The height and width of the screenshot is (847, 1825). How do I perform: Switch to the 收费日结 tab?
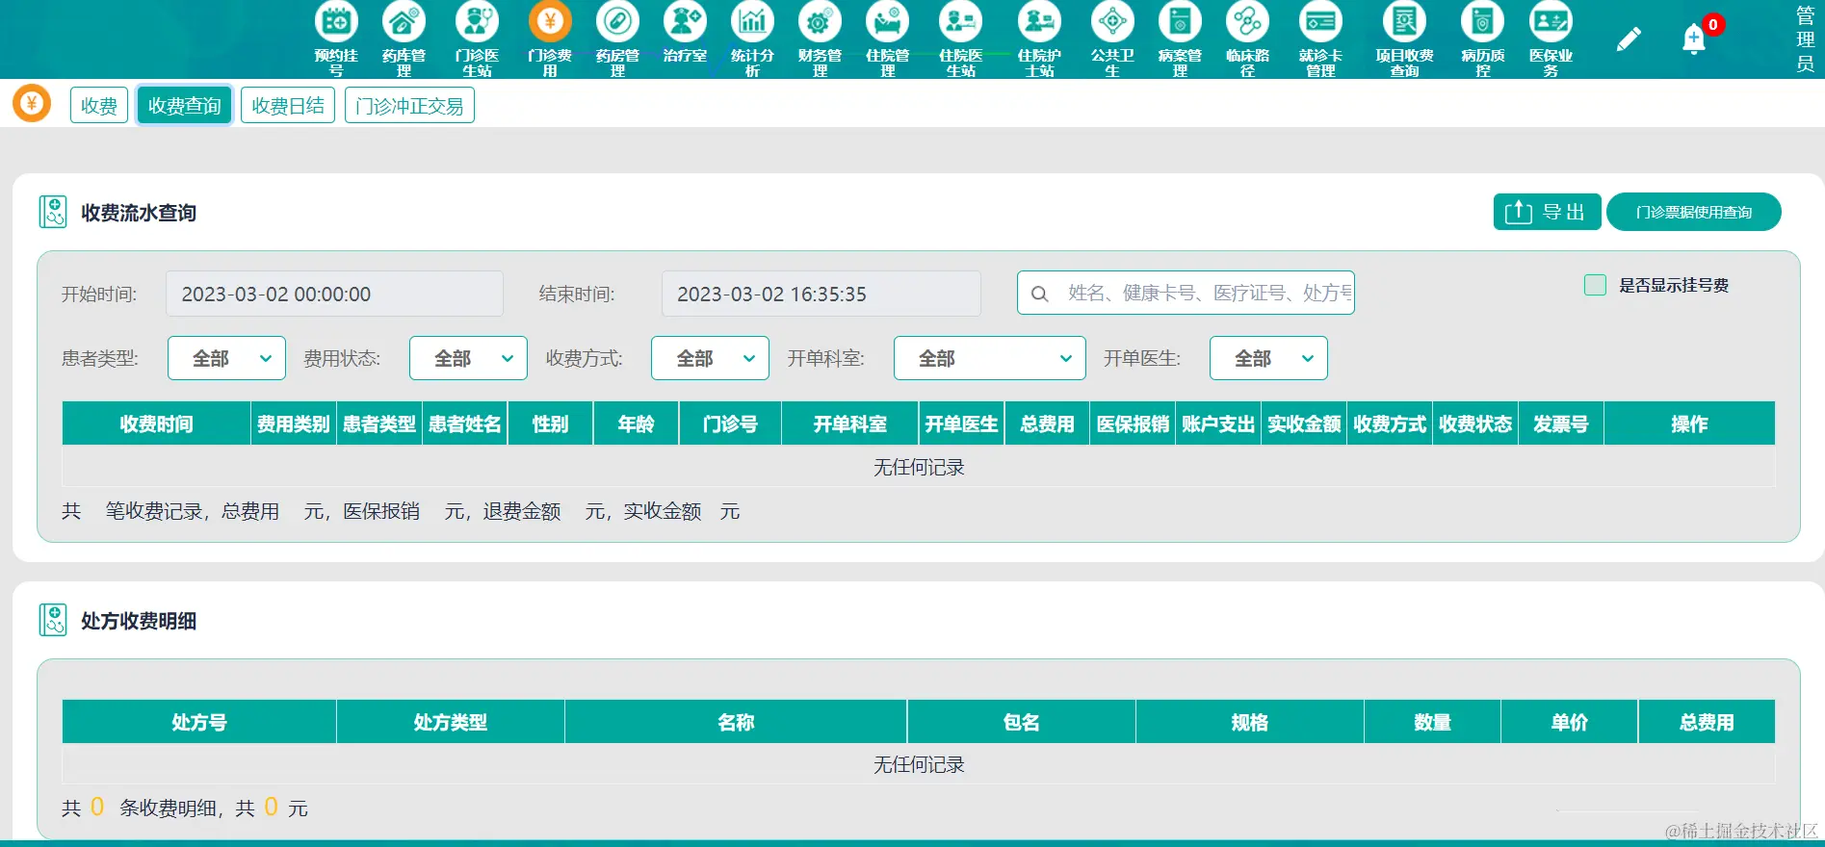288,105
